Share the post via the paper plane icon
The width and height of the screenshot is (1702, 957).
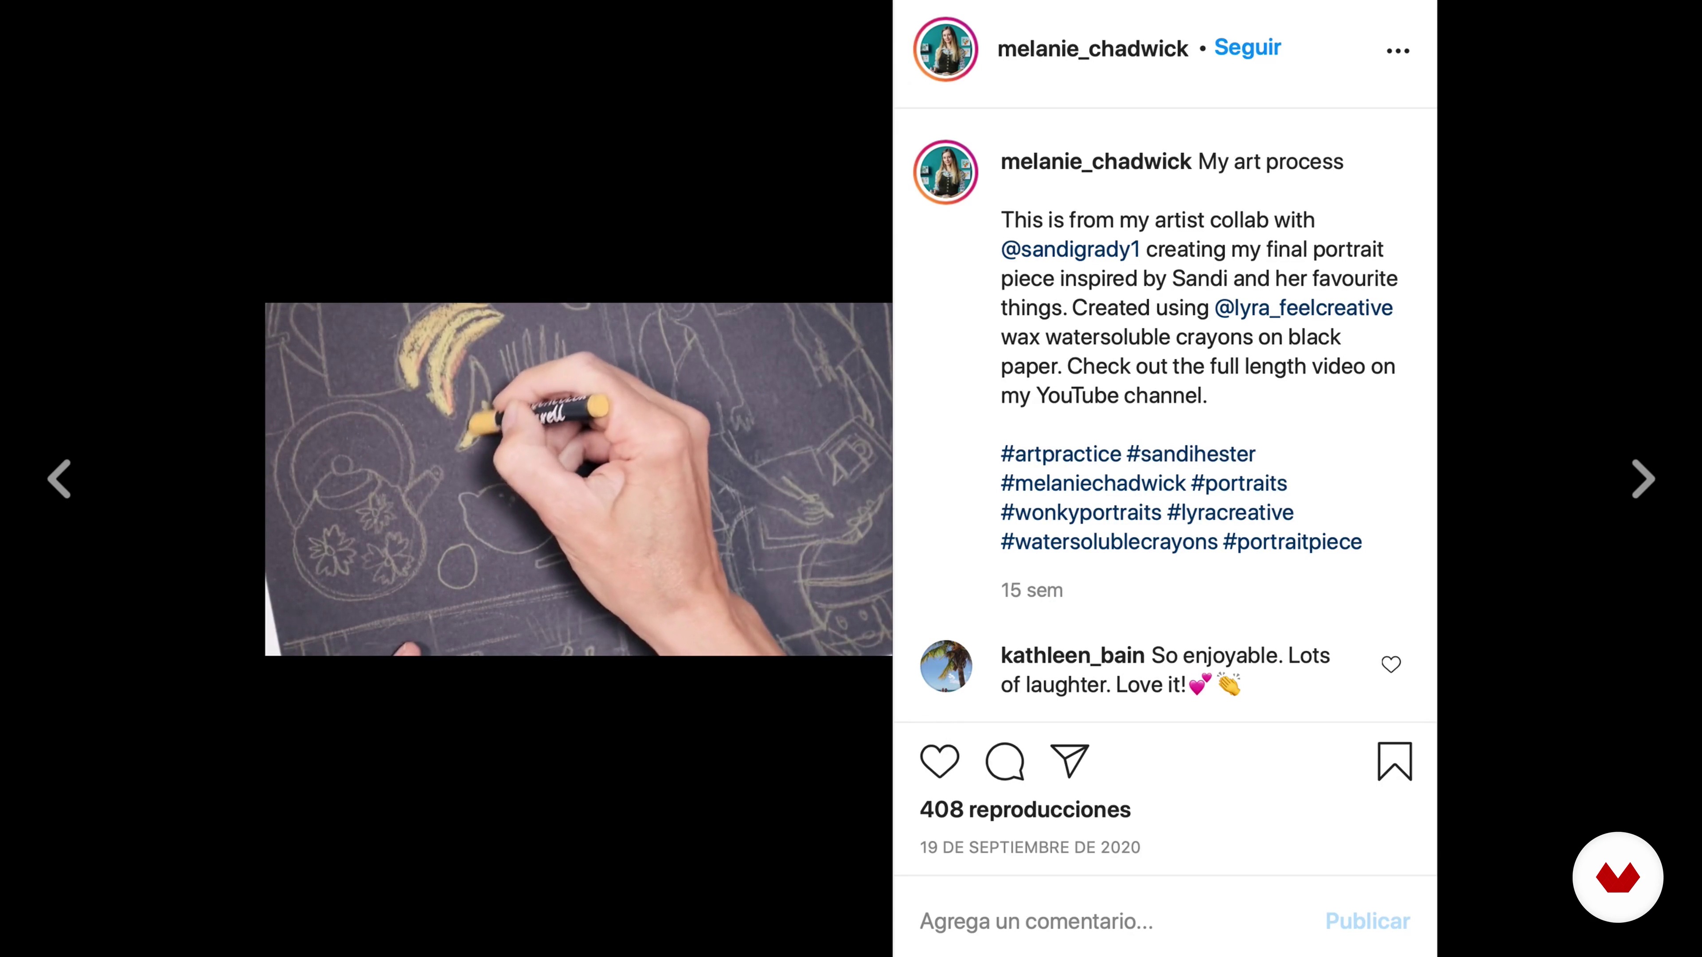(x=1069, y=761)
